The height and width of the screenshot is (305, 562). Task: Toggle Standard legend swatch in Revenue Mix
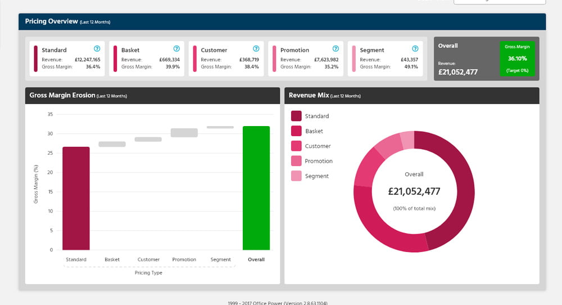pos(296,116)
